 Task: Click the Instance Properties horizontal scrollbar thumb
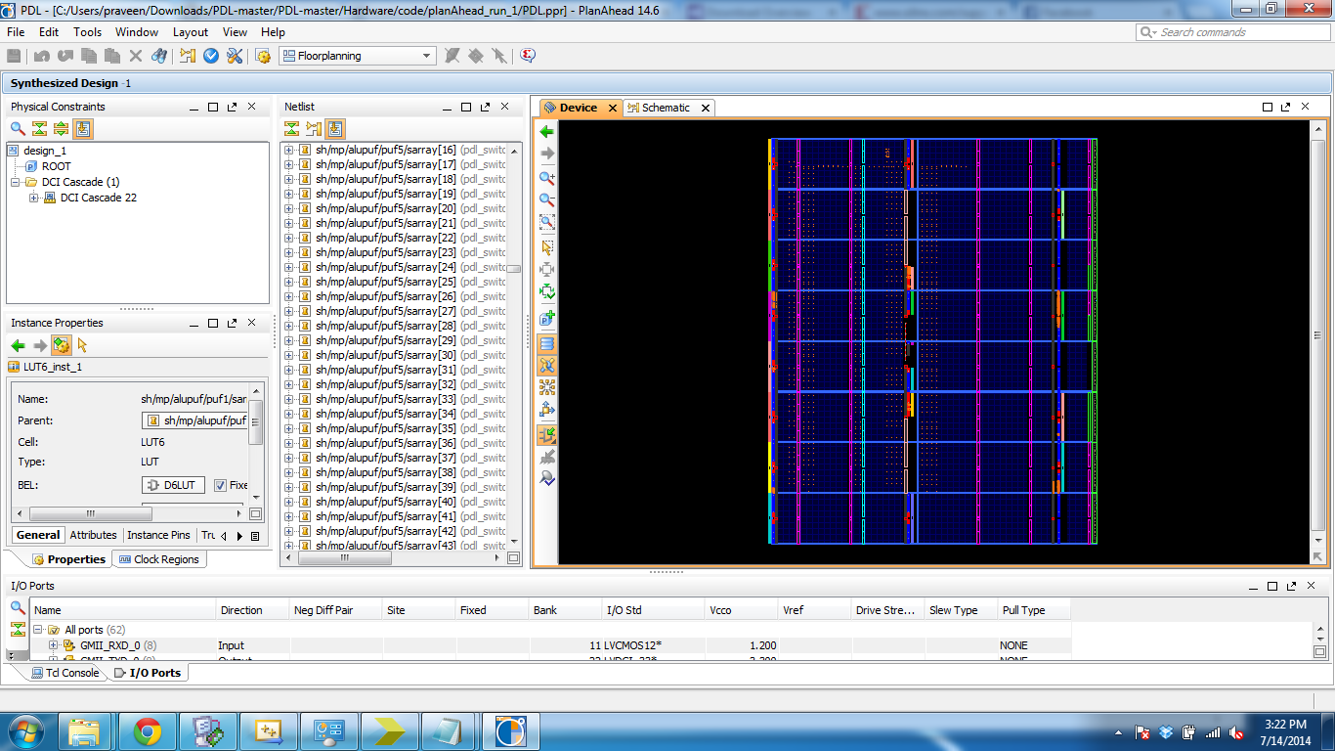[x=90, y=513]
